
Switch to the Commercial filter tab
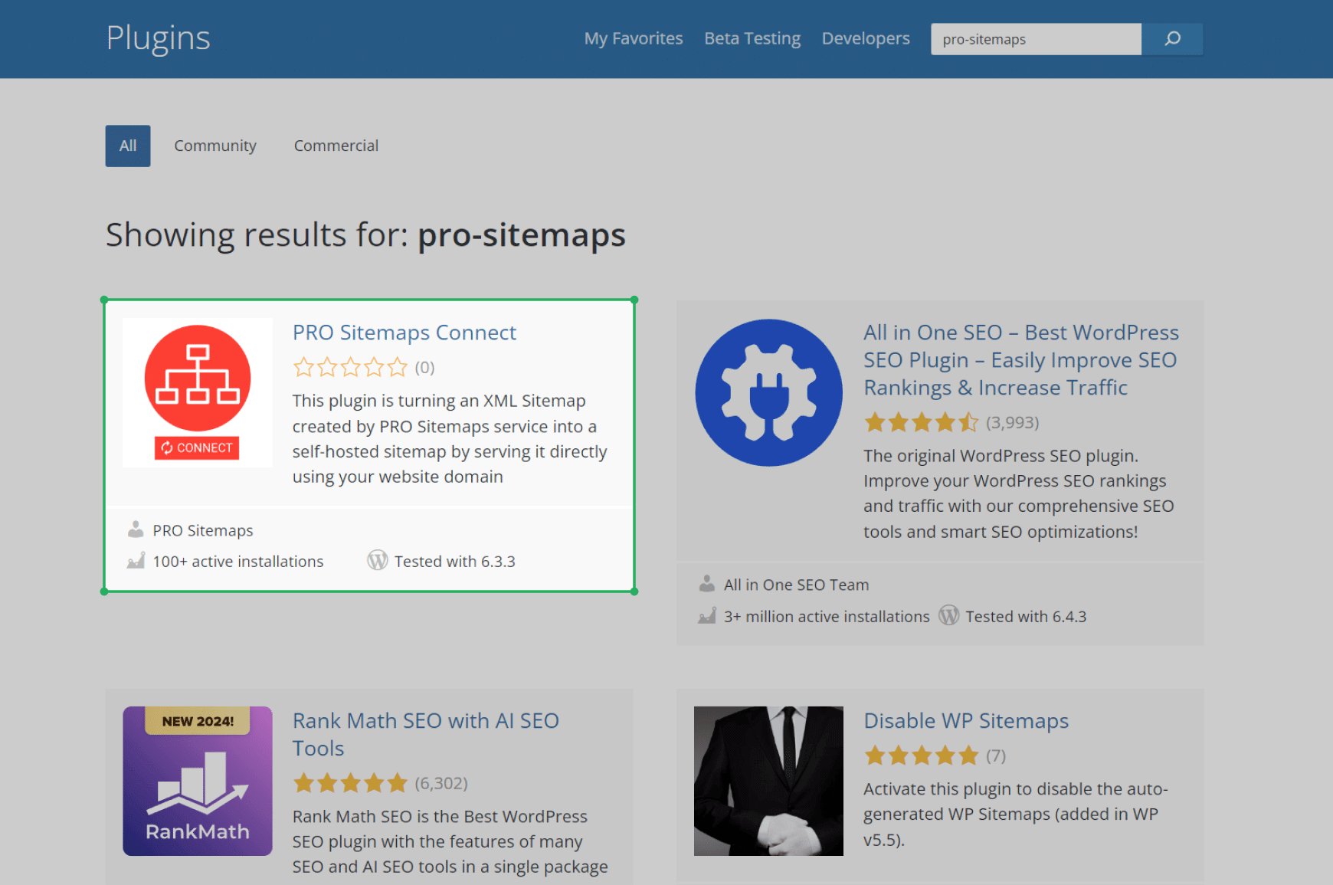[x=336, y=146]
